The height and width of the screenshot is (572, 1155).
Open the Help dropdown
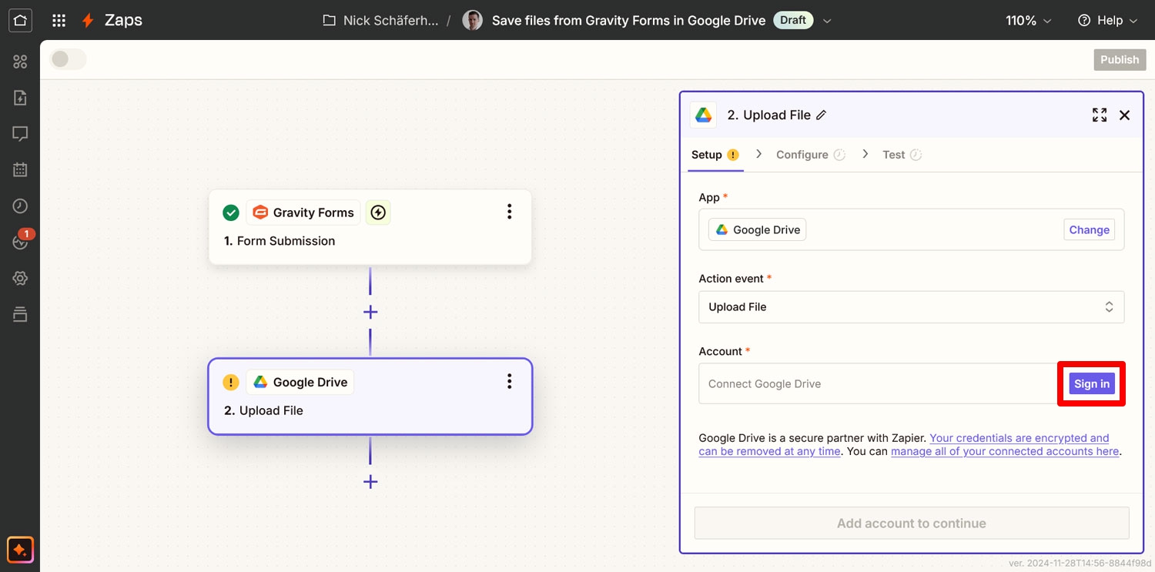tap(1107, 21)
